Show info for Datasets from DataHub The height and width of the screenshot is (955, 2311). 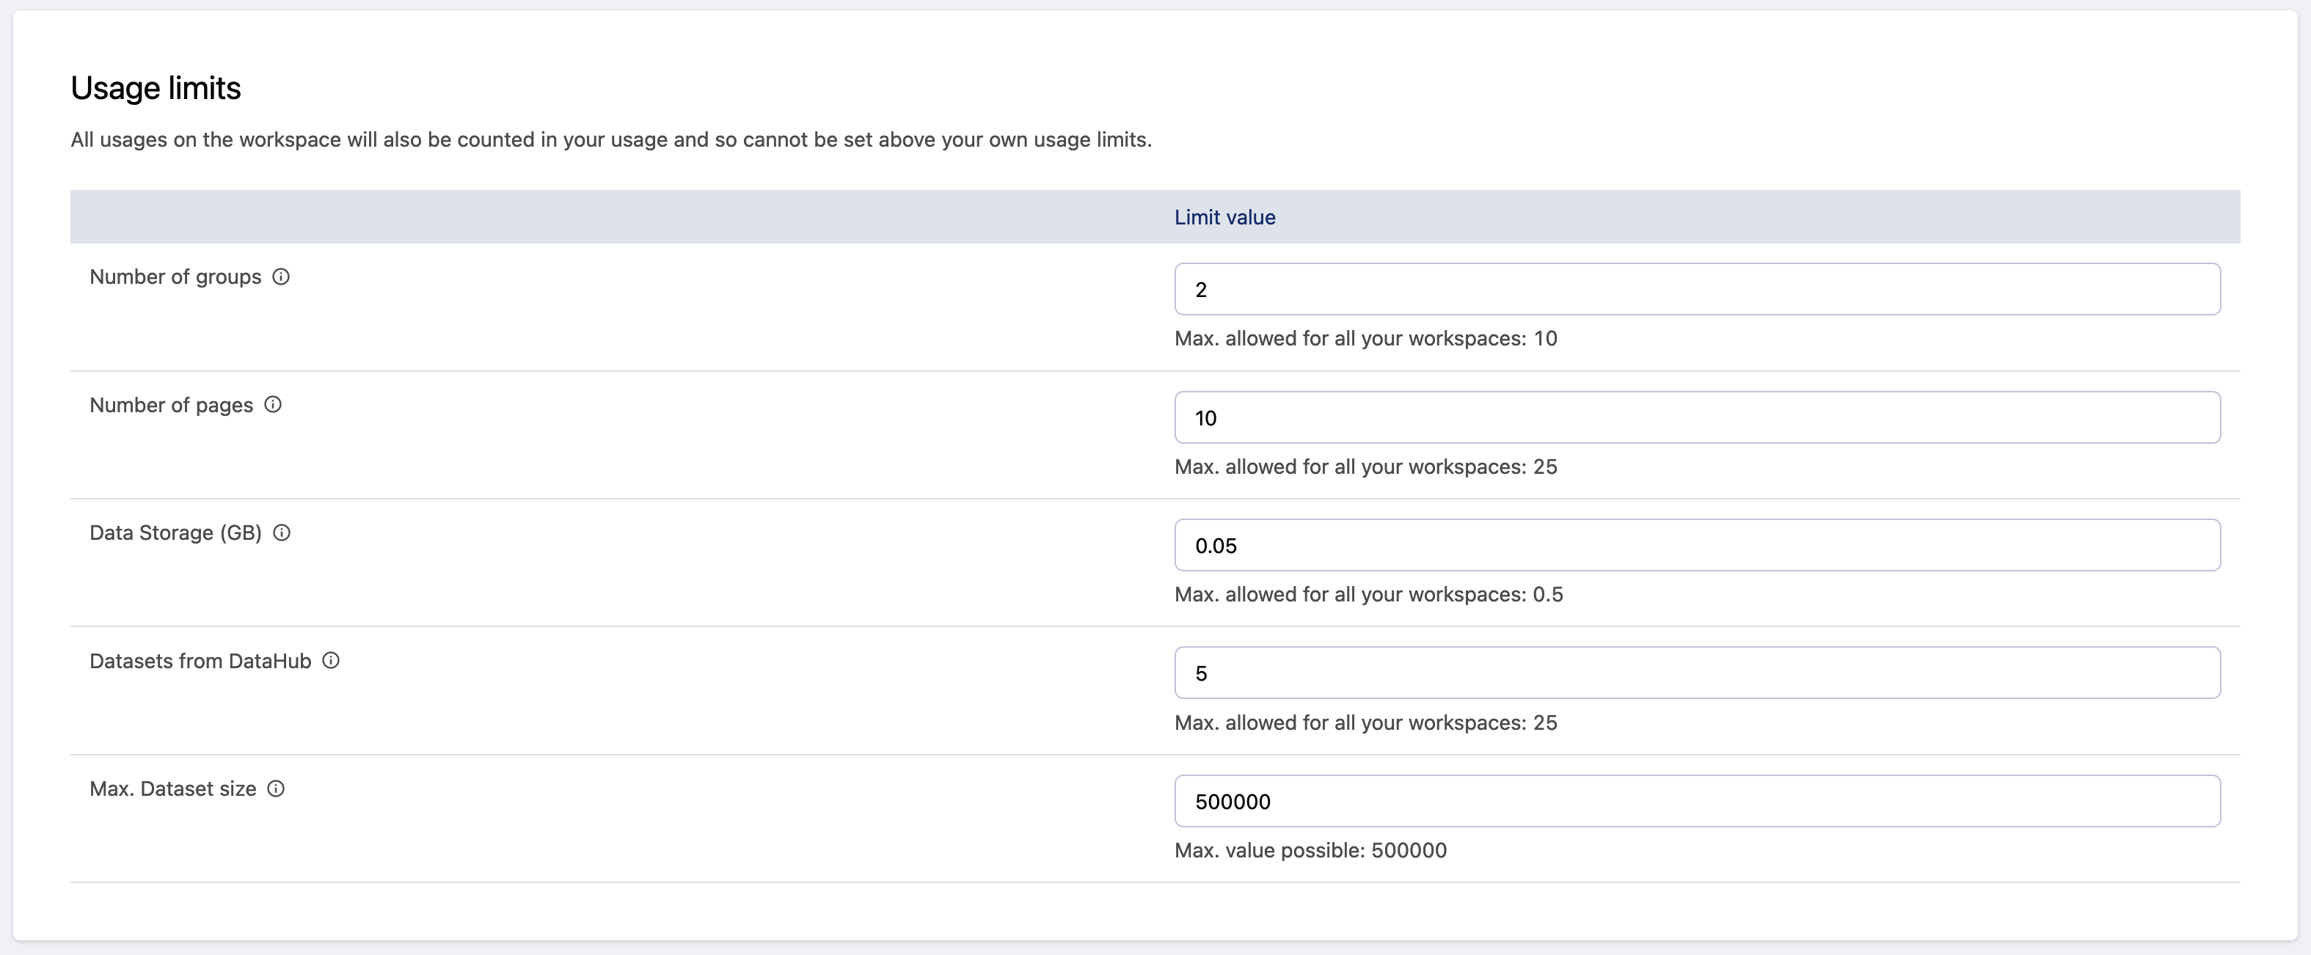[331, 661]
